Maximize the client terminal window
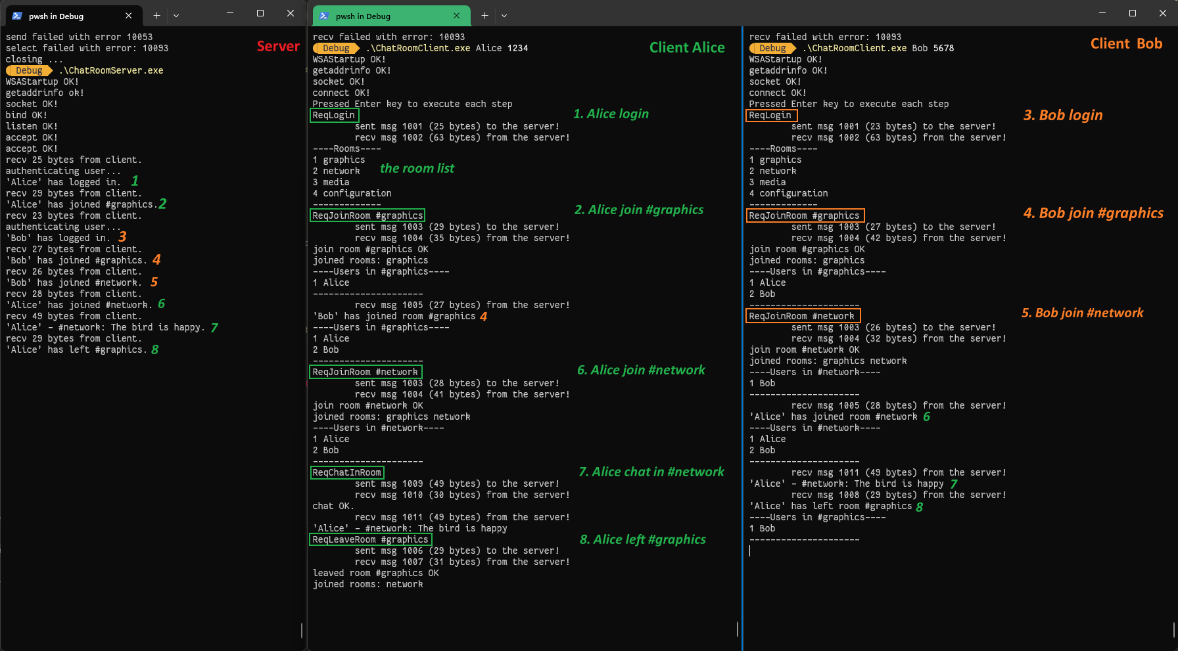 (x=1133, y=13)
